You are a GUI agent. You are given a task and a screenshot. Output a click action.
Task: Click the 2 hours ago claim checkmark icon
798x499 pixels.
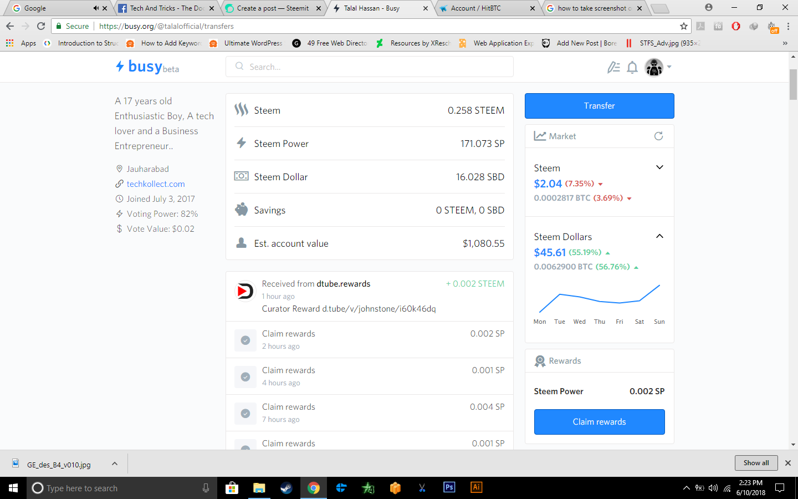(x=245, y=340)
